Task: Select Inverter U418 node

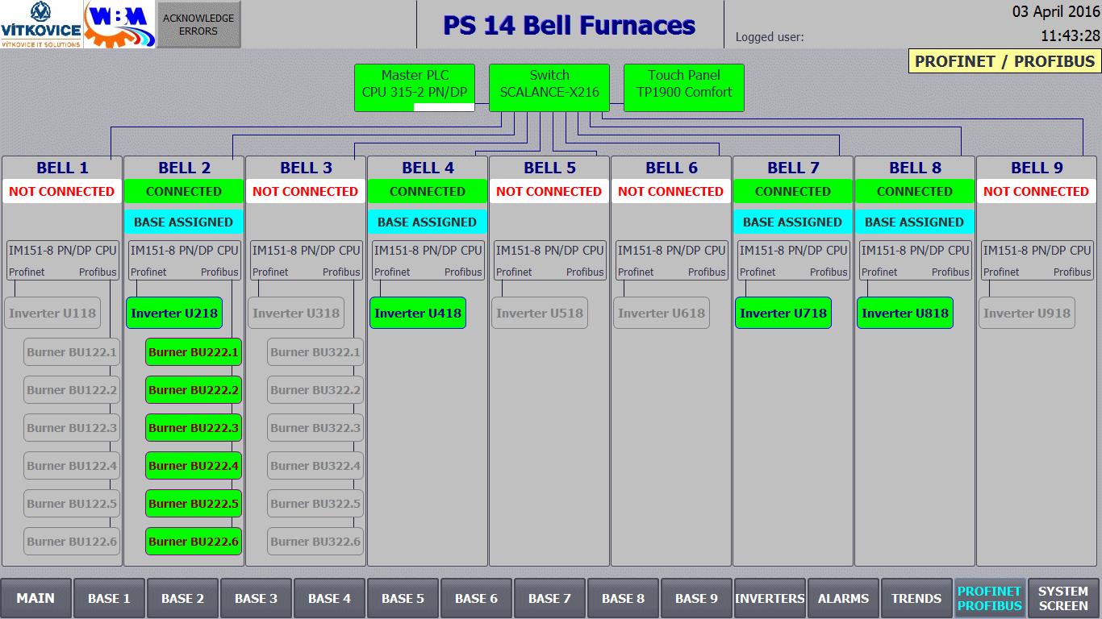Action: pos(418,313)
